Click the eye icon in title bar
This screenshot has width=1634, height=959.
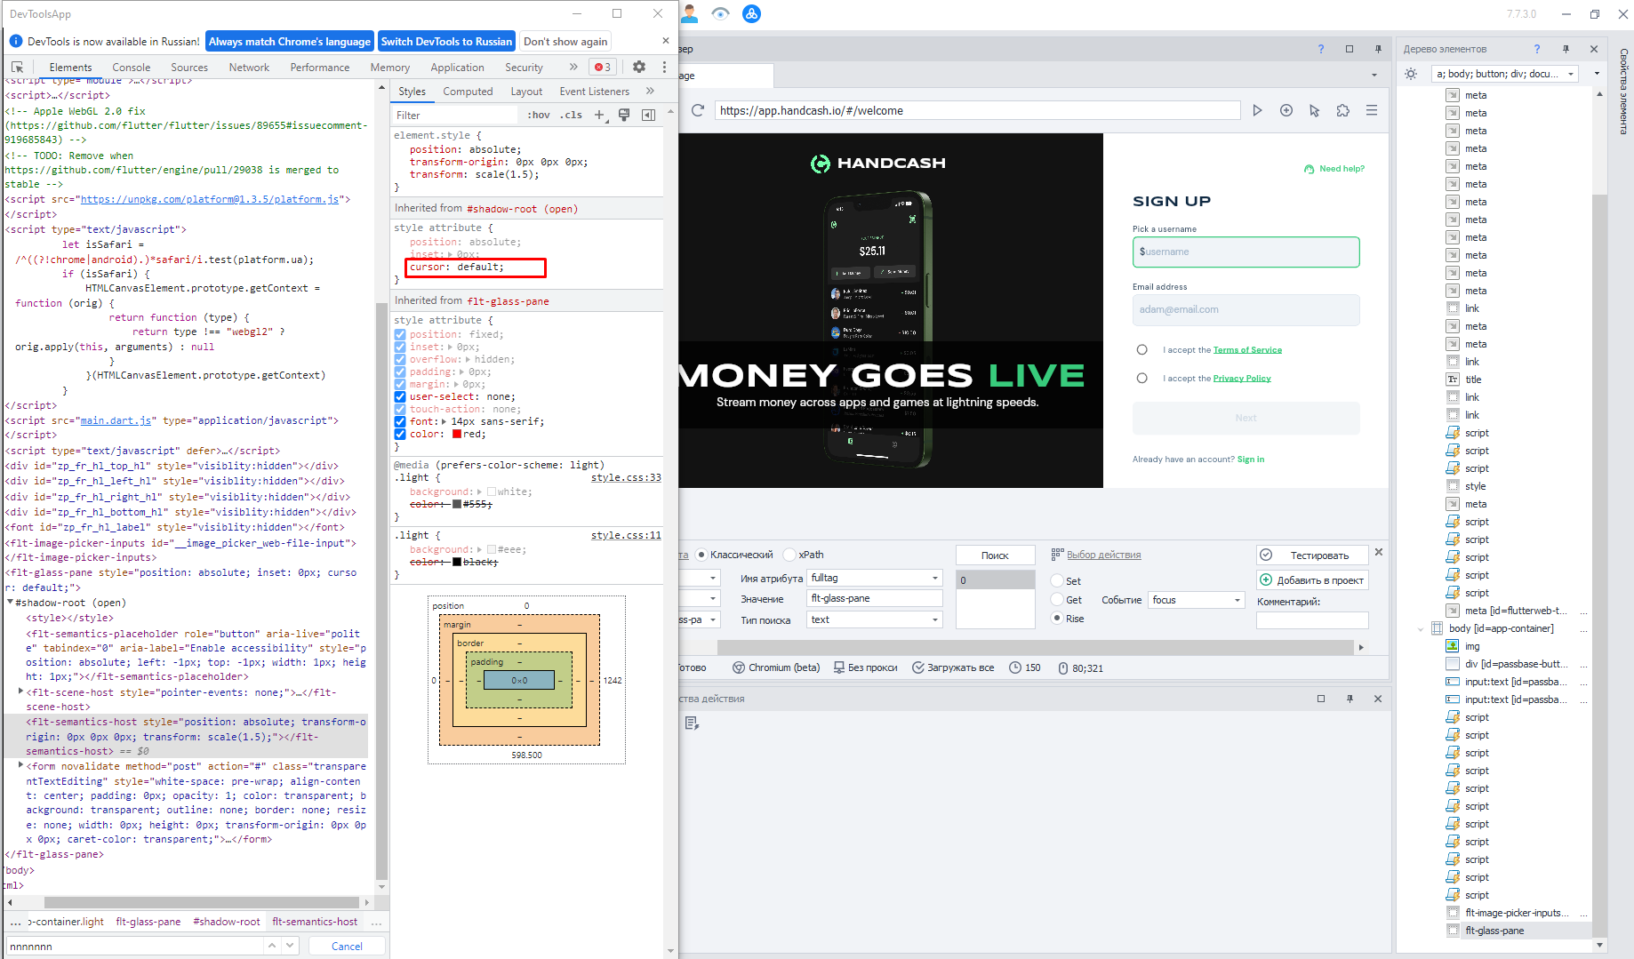720,13
